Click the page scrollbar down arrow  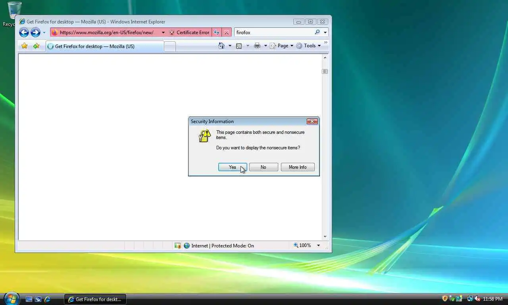point(325,237)
